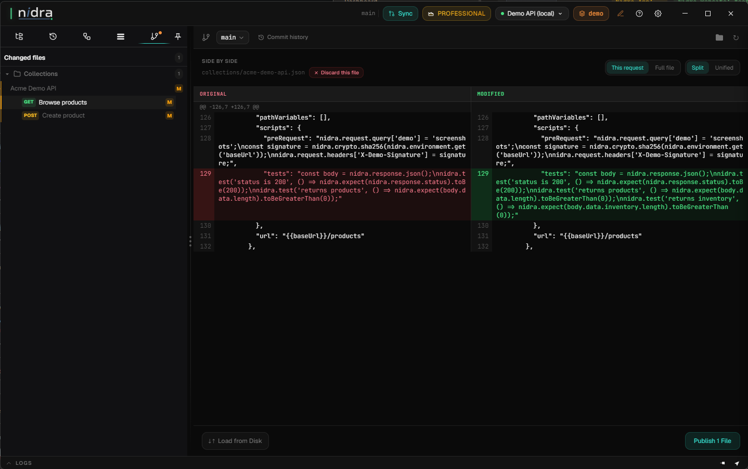This screenshot has height=469, width=748.
Task: Click the SIDE BY SIDE label
Action: click(220, 61)
